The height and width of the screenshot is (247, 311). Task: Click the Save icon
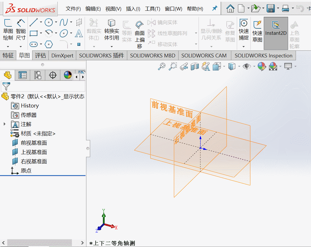click(x=270, y=8)
